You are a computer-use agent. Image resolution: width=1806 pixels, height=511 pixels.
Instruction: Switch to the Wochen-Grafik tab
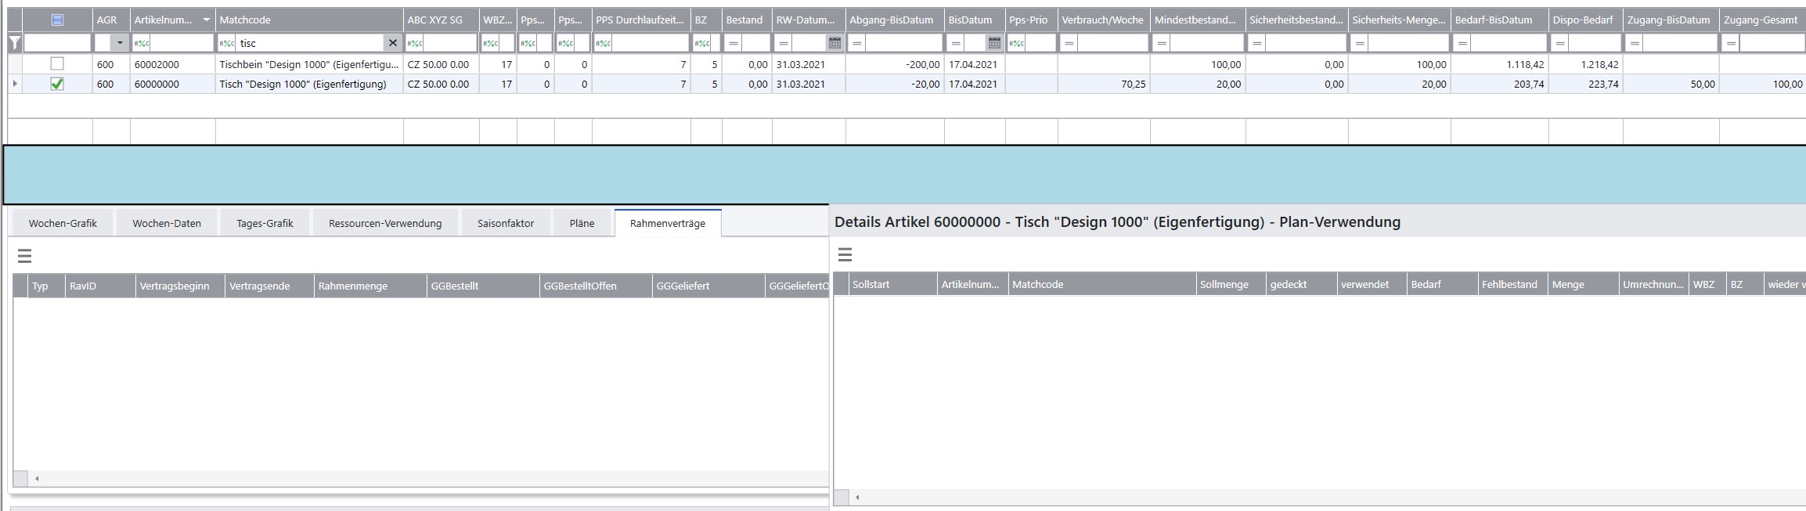coord(63,223)
